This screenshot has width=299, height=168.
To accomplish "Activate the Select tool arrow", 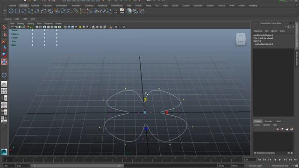I will [4, 28].
